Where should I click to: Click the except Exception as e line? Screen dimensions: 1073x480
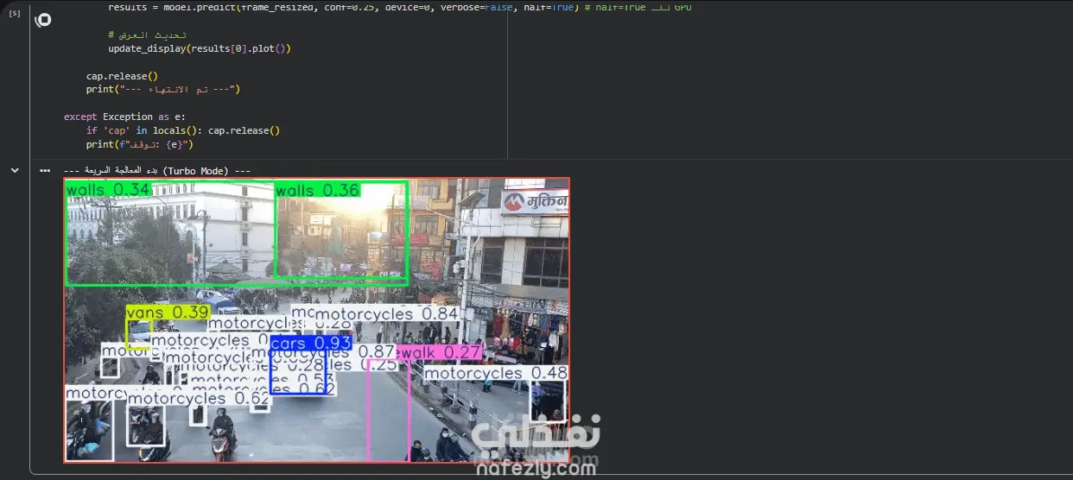(x=124, y=117)
